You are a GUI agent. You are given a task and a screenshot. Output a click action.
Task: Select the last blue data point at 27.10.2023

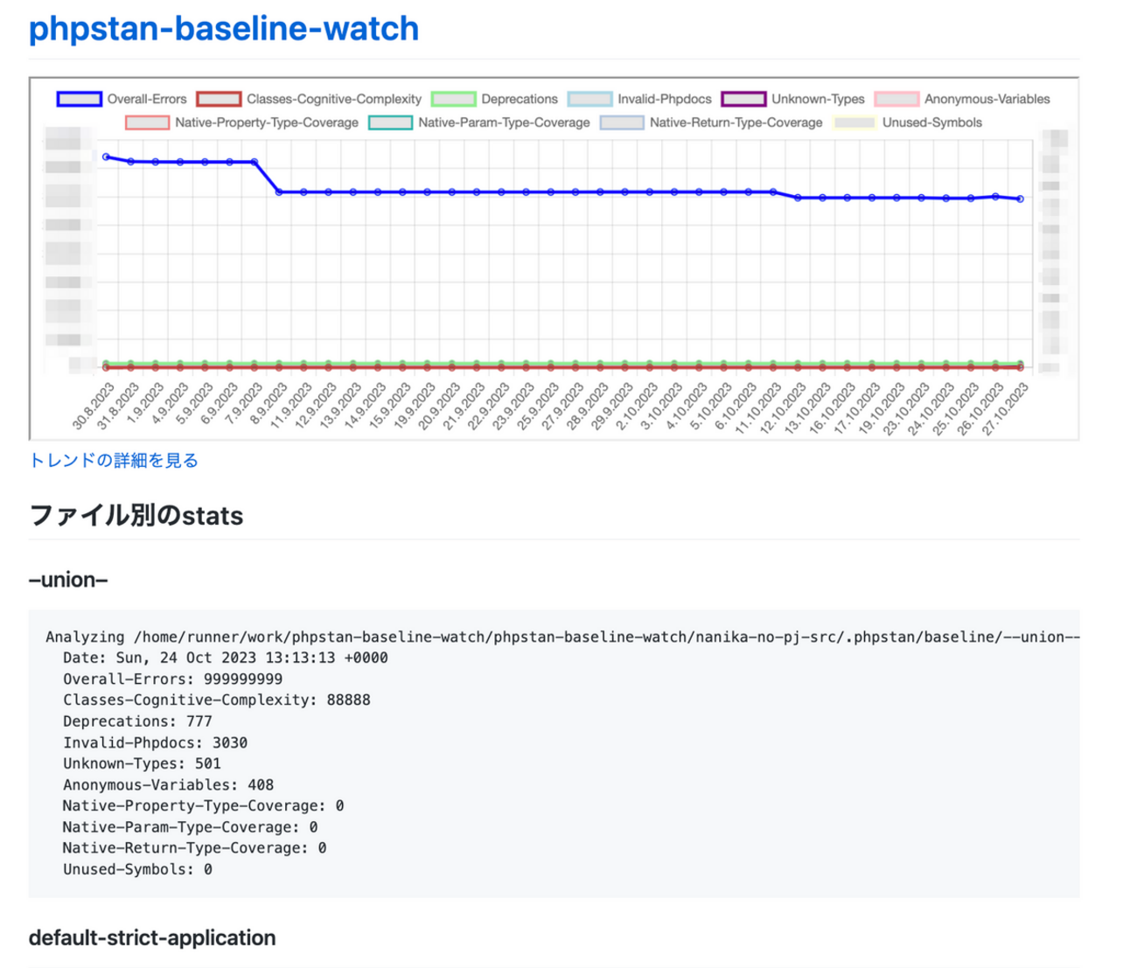(1021, 199)
